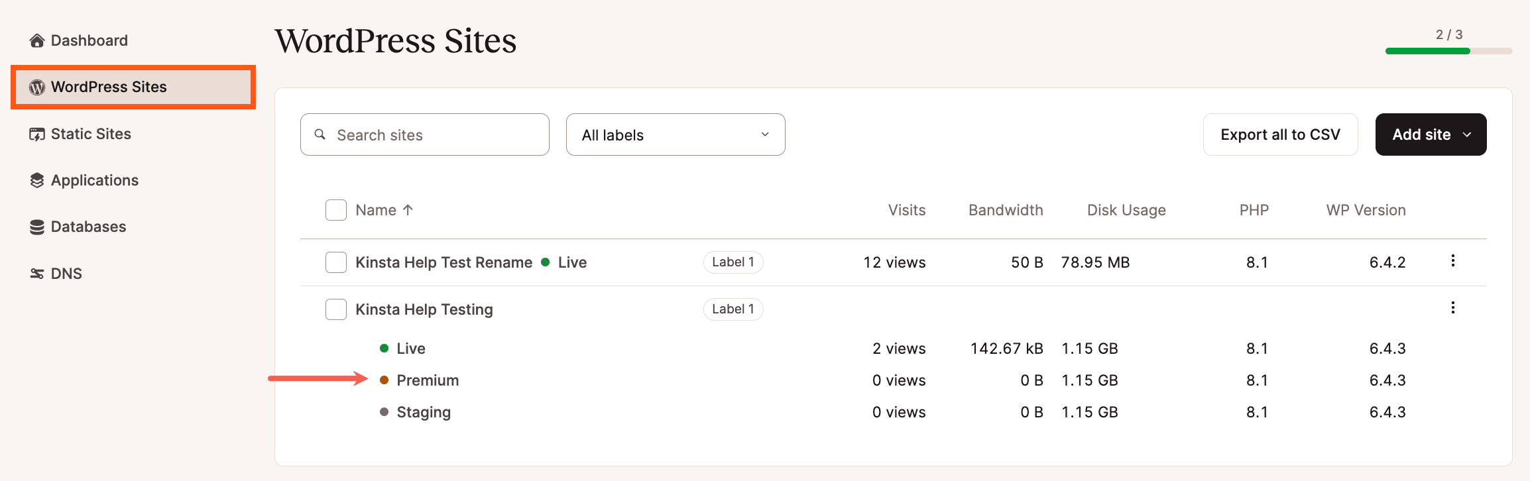The image size is (1530, 481).
Task: Click the sort arrow next to Name
Action: pyautogui.click(x=408, y=210)
